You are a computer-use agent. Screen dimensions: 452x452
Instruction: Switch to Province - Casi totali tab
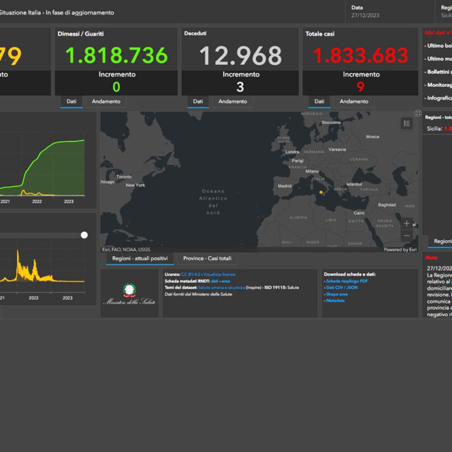tap(207, 259)
